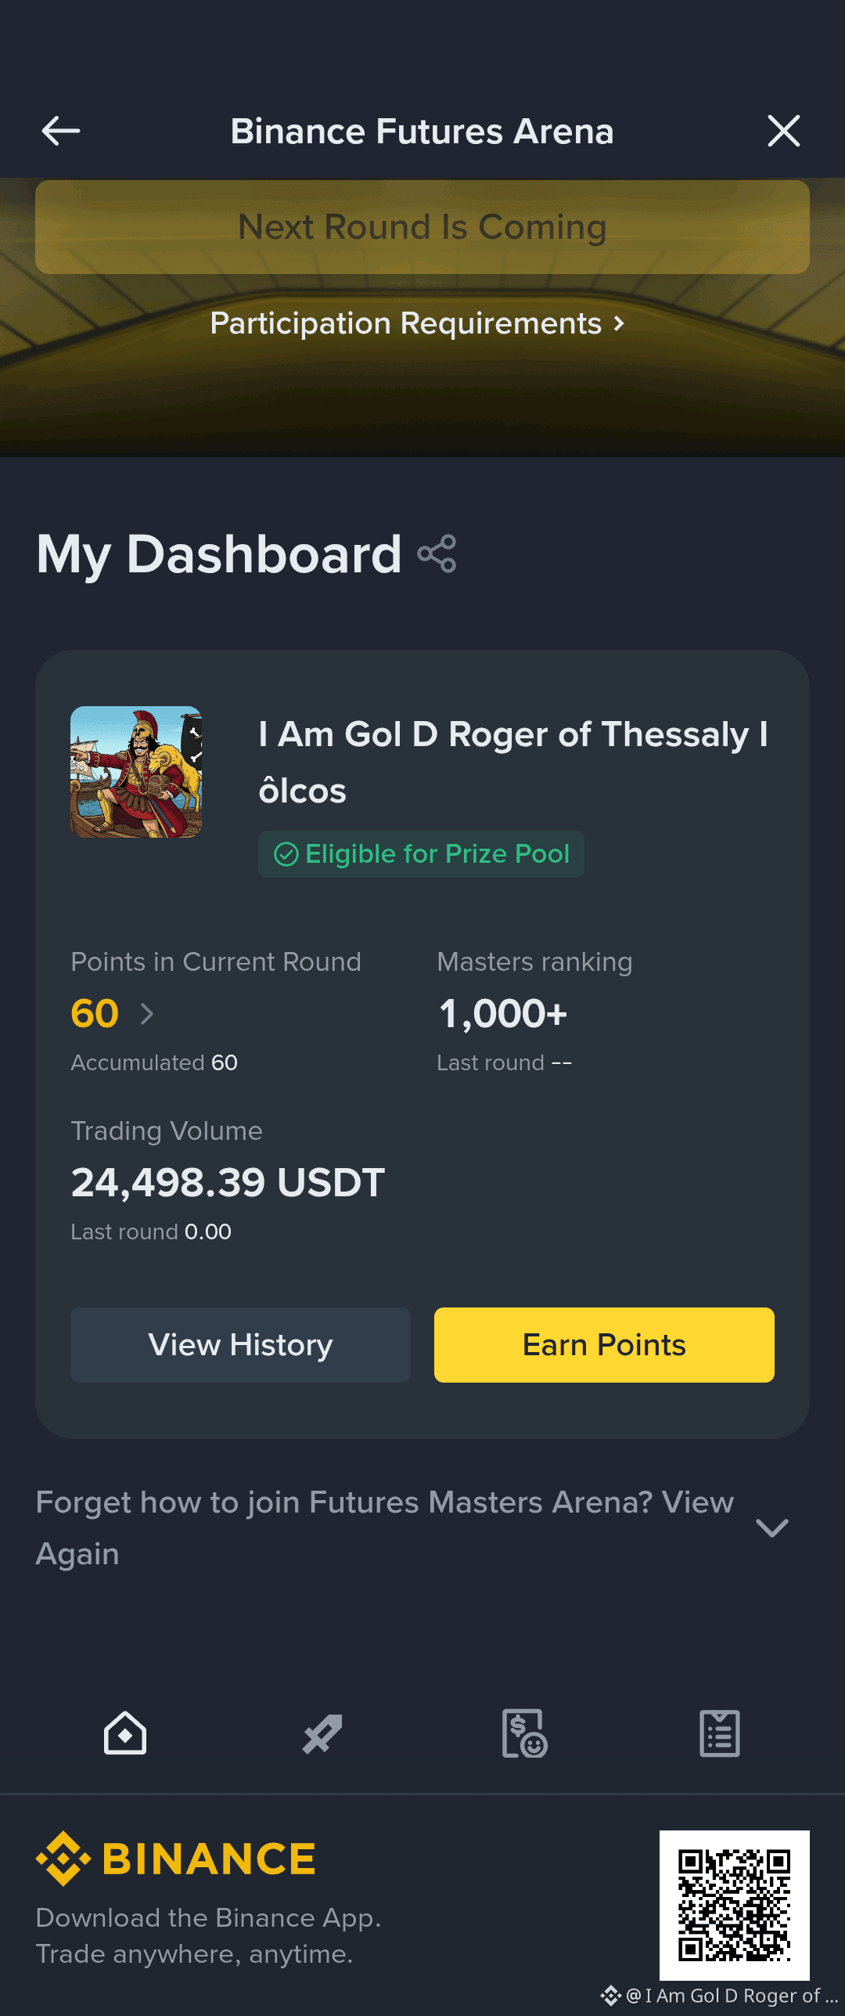Click the 24,498.39 USDT trading volume
This screenshot has height=2016, width=845.
pos(228,1182)
